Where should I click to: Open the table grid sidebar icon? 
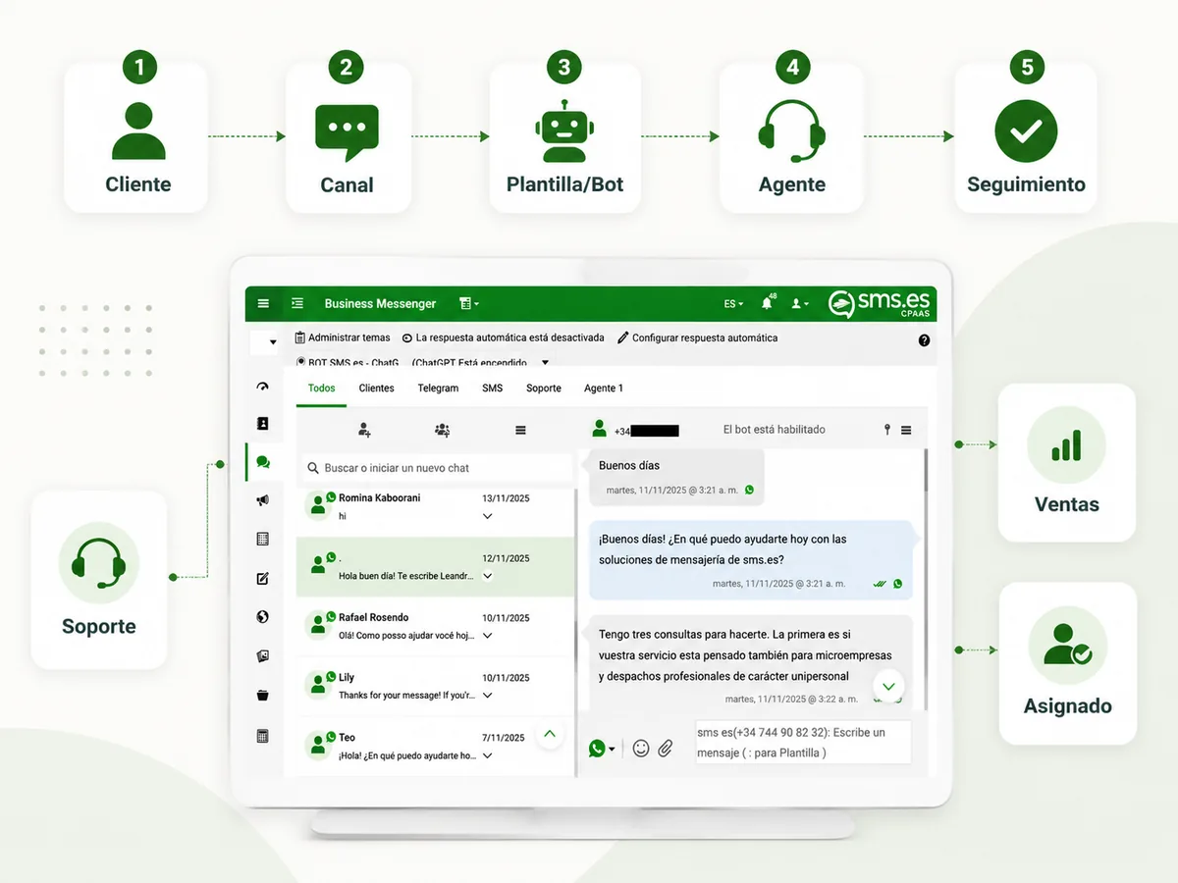click(x=262, y=539)
